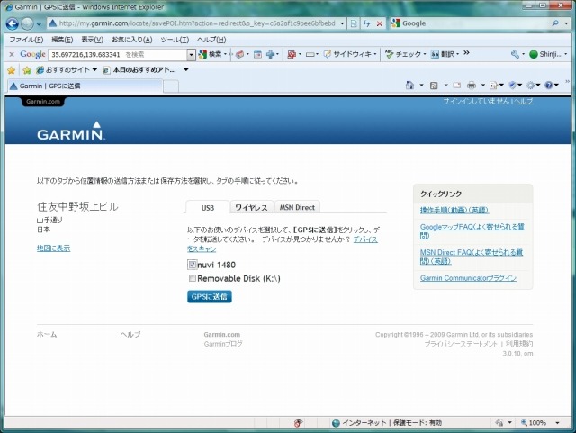Open the MSN Direct FAQ quick link
The image size is (576, 433).
(472, 257)
